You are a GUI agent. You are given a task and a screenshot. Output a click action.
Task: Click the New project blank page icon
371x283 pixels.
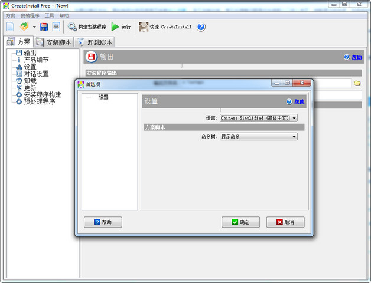[10, 27]
